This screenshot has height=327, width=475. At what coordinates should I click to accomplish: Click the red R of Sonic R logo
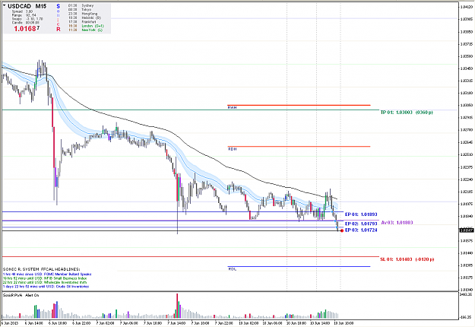point(59,29)
